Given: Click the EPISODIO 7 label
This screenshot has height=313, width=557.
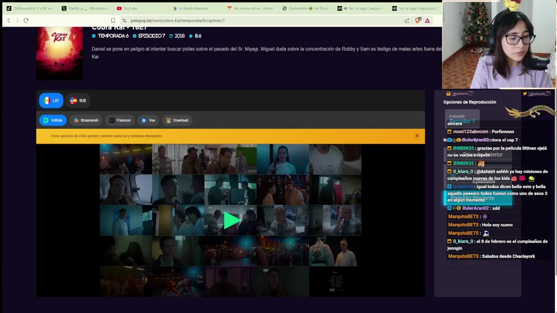Looking at the screenshot, I should coord(149,36).
